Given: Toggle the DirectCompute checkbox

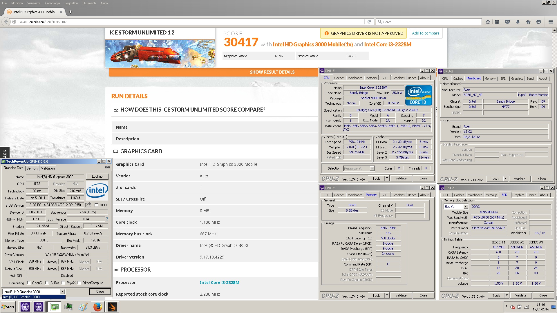Looking at the screenshot, I should pos(79,283).
